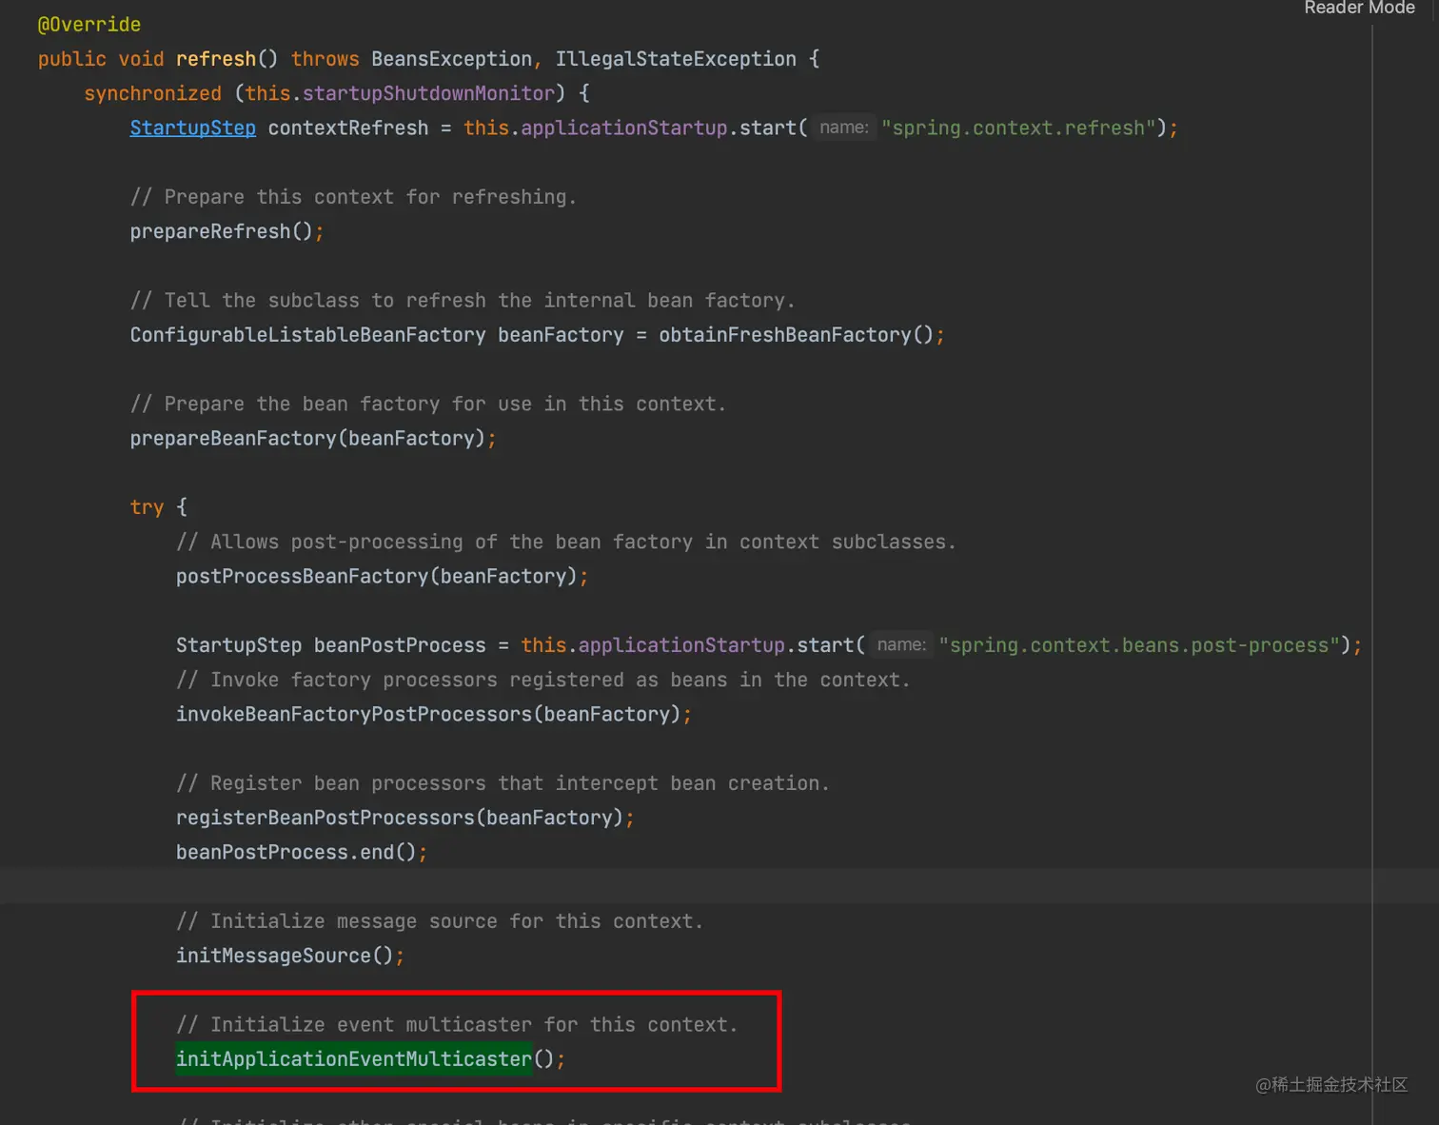This screenshot has height=1125, width=1439.
Task: Click comment "Register bean processors that intercept"
Action: click(x=503, y=783)
